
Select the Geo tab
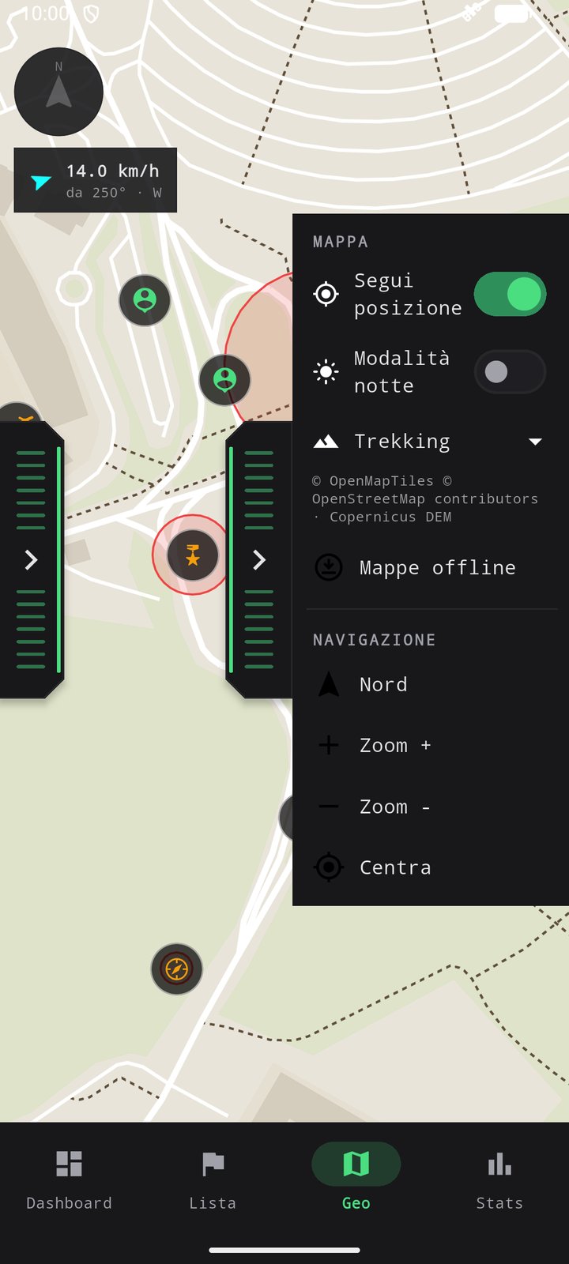pyautogui.click(x=356, y=1181)
